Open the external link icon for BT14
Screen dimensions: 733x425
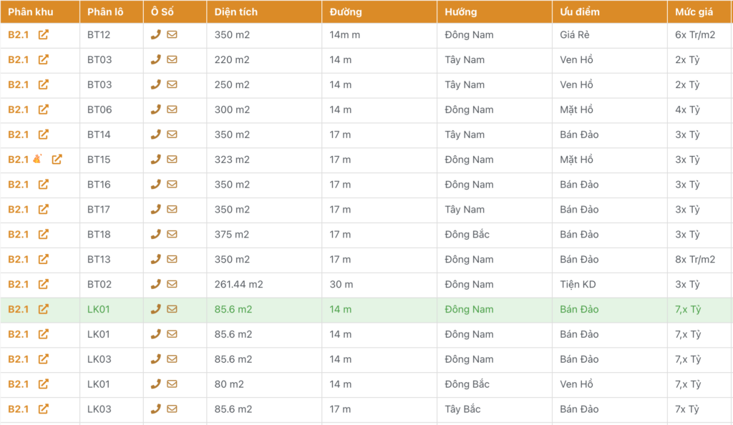point(44,135)
